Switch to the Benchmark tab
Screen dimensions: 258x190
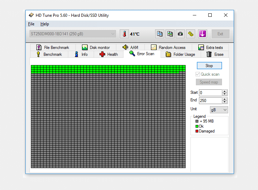click(x=49, y=54)
